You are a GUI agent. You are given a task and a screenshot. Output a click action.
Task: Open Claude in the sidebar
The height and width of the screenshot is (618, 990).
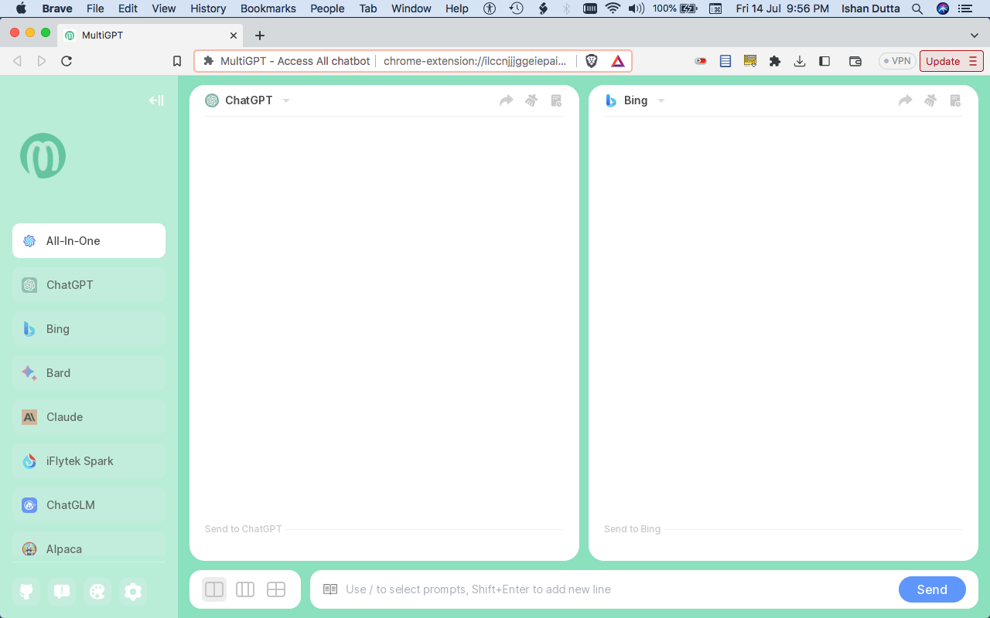click(x=89, y=417)
